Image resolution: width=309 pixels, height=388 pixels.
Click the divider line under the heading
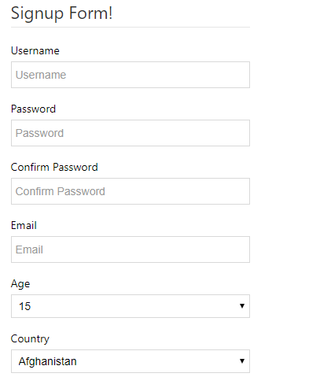click(x=131, y=27)
